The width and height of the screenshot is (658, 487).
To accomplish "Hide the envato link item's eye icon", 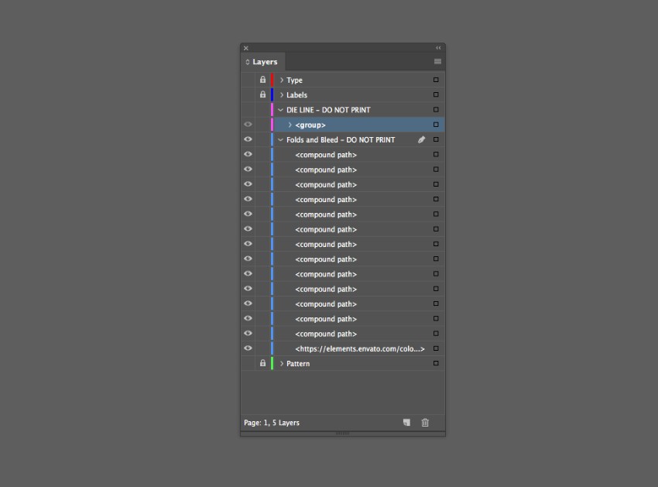I will (248, 348).
